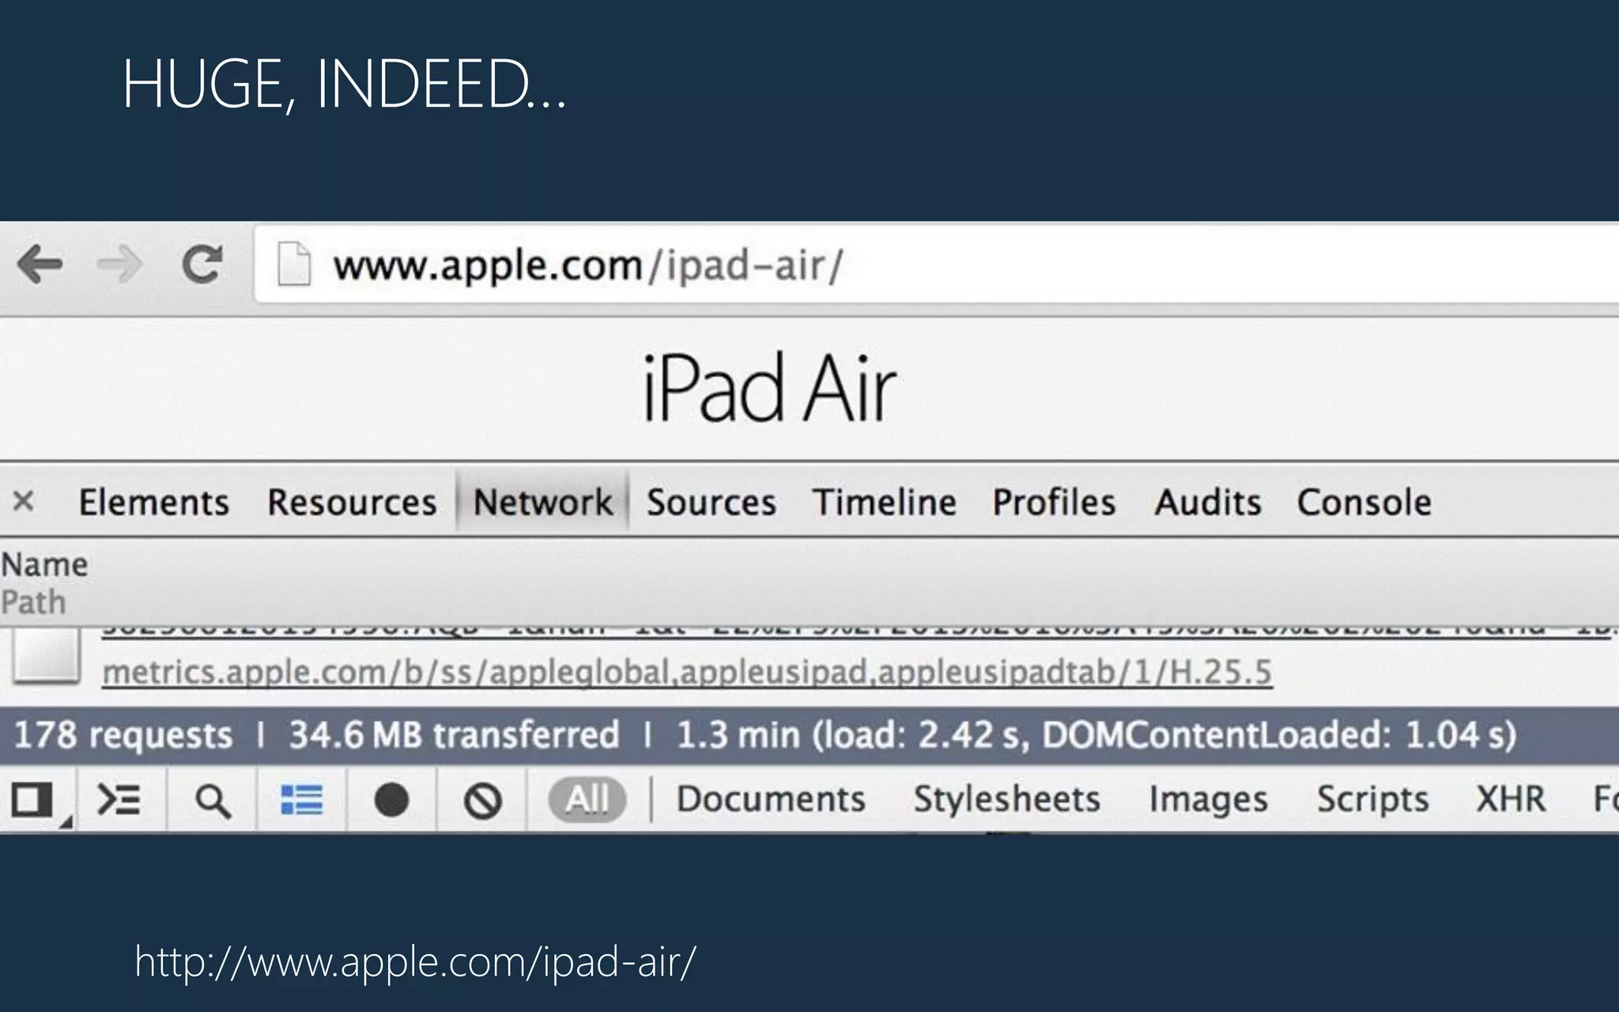
Task: Open the Profiles tab
Action: pyautogui.click(x=1054, y=502)
